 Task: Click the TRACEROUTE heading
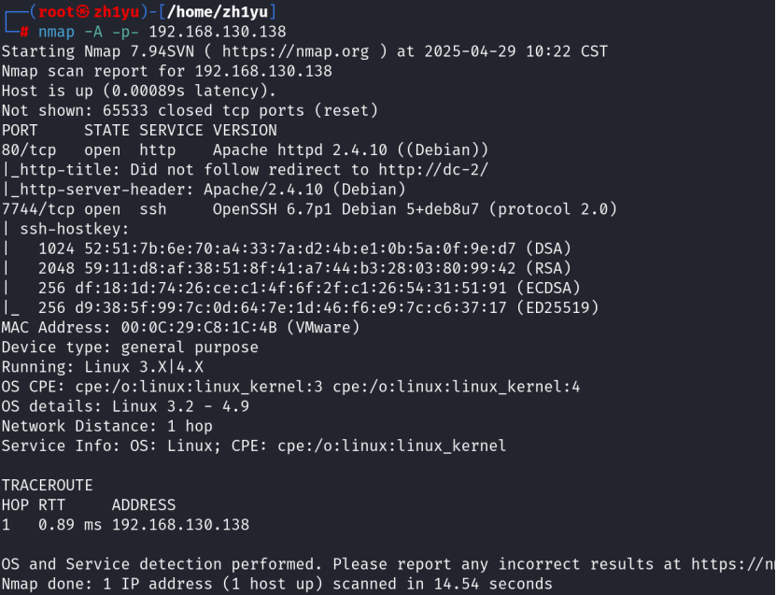[x=48, y=486]
